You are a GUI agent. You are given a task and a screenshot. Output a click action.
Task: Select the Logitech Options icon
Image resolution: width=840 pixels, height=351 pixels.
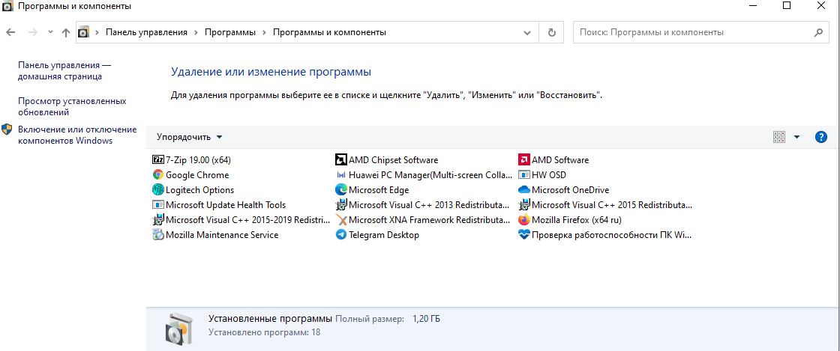(158, 189)
